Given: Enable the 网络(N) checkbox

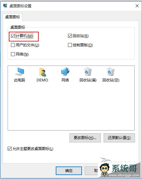Looking at the screenshot, I should click(13, 54).
